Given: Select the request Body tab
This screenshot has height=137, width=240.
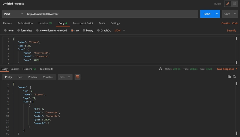Looking at the screenshot, I should 63,23.
